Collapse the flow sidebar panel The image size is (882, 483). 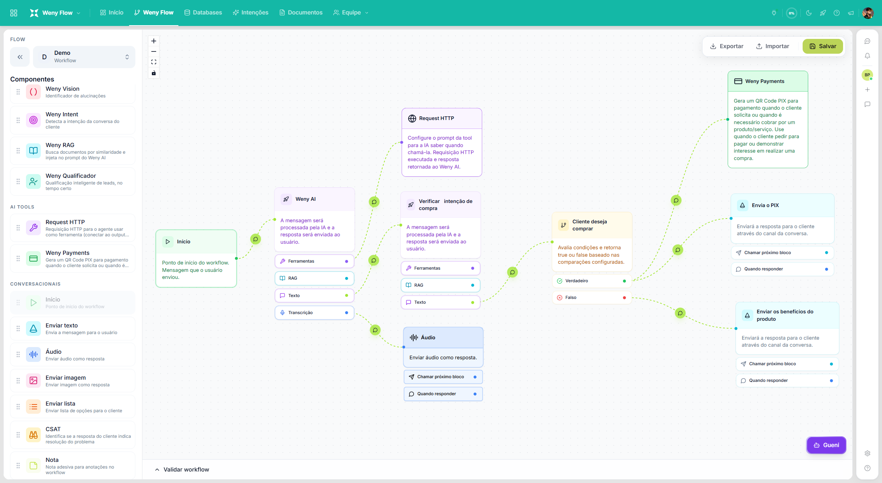click(x=20, y=57)
